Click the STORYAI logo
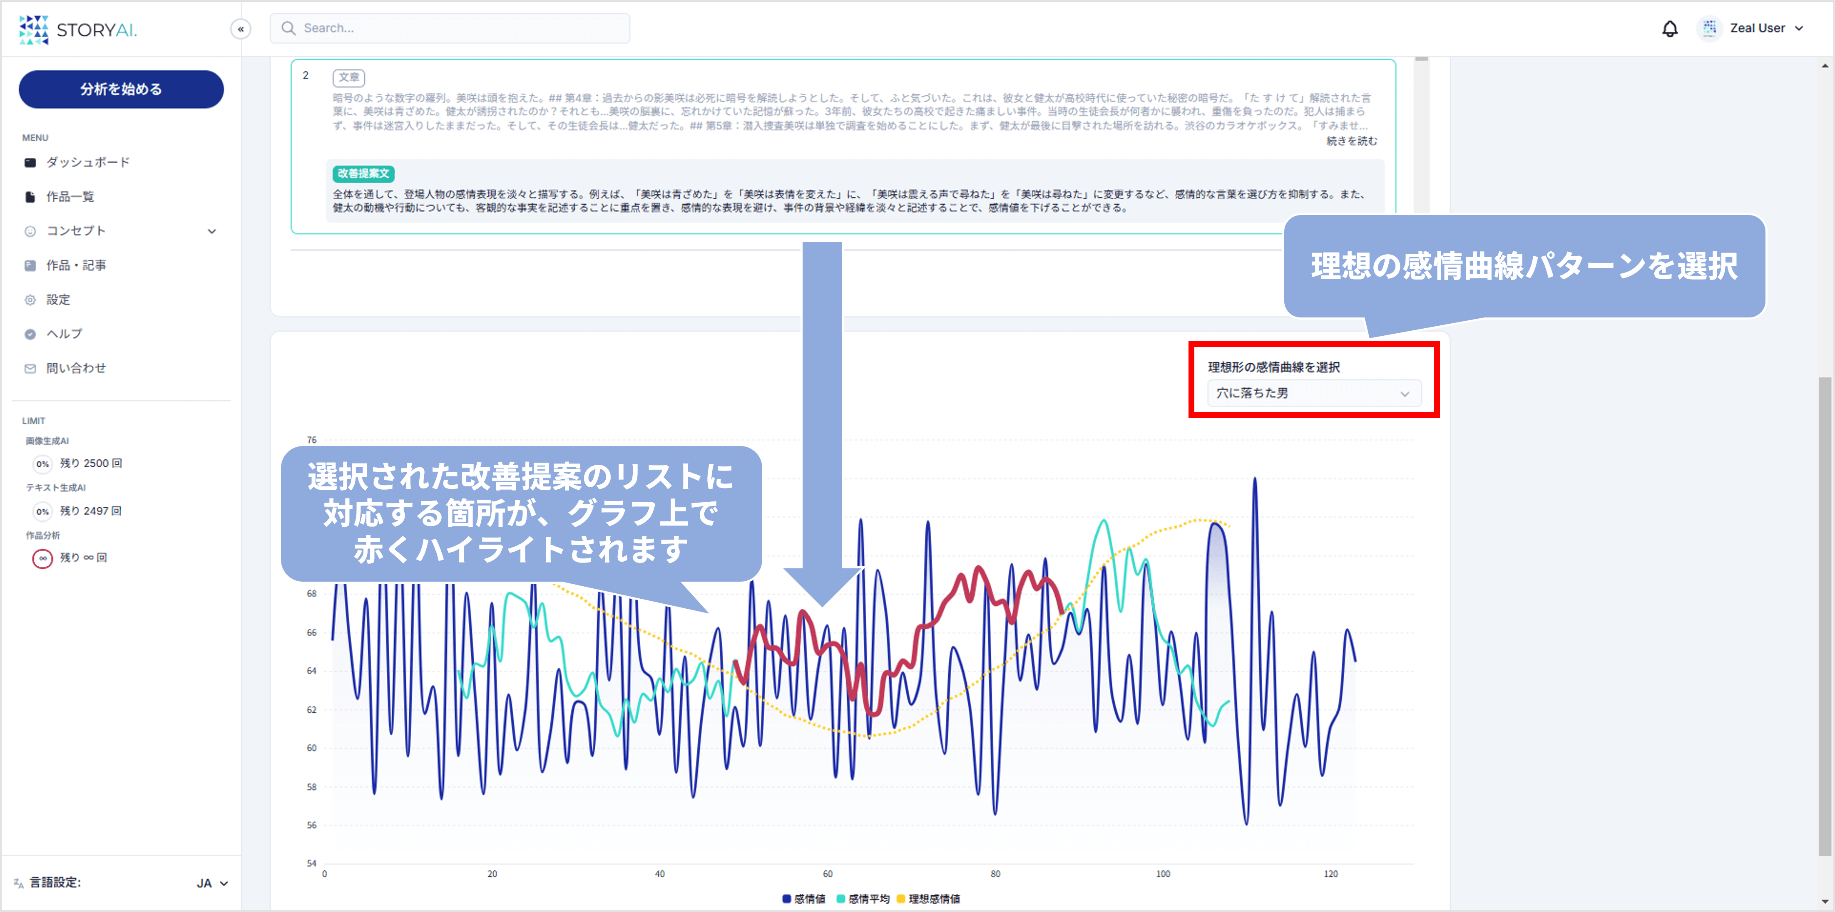Viewport: 1835px width, 912px height. pyautogui.click(x=78, y=29)
